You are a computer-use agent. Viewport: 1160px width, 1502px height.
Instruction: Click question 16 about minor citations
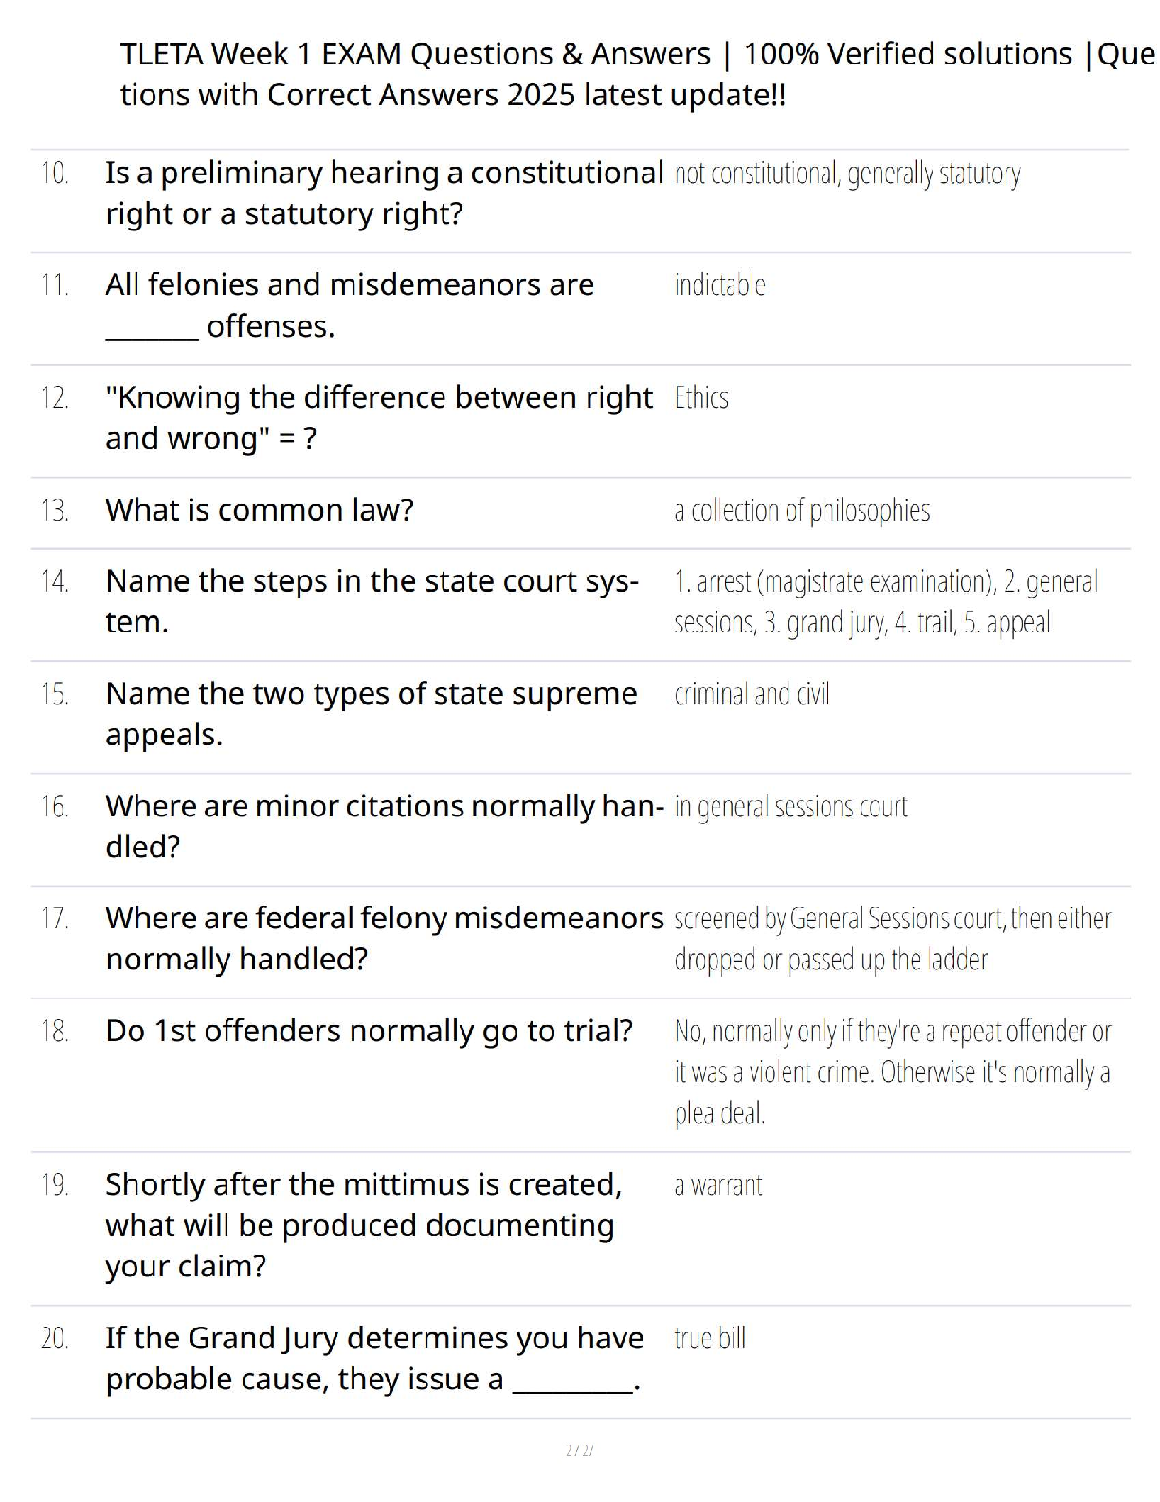click(384, 825)
